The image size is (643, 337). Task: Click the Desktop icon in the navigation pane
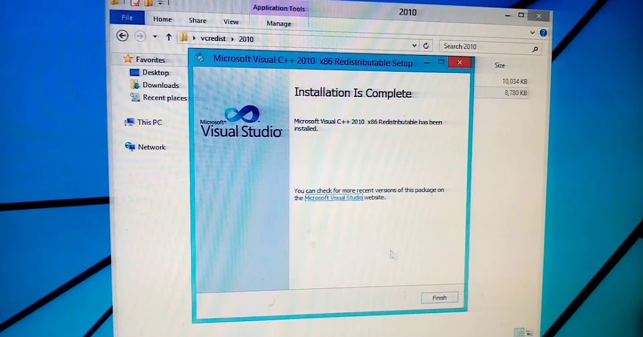[x=134, y=72]
